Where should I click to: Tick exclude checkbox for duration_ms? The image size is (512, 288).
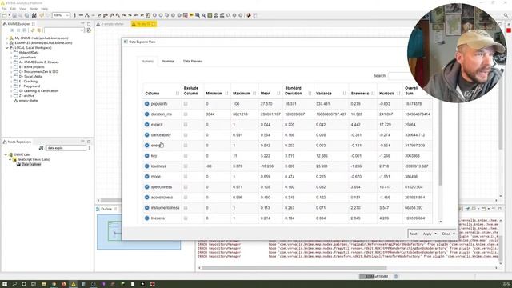click(186, 114)
